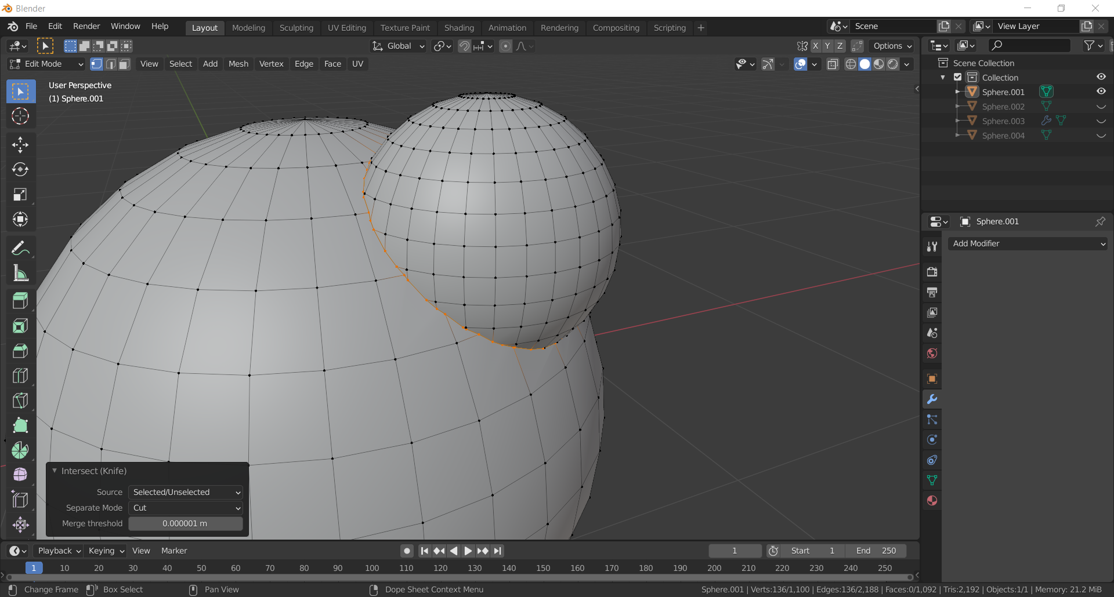The image size is (1114, 597).
Task: Click the outliner search field
Action: pos(1029,45)
